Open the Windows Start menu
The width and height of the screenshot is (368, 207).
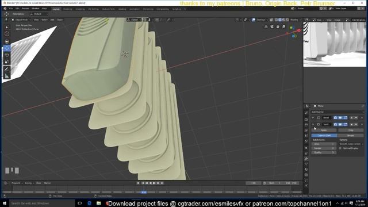5,203
